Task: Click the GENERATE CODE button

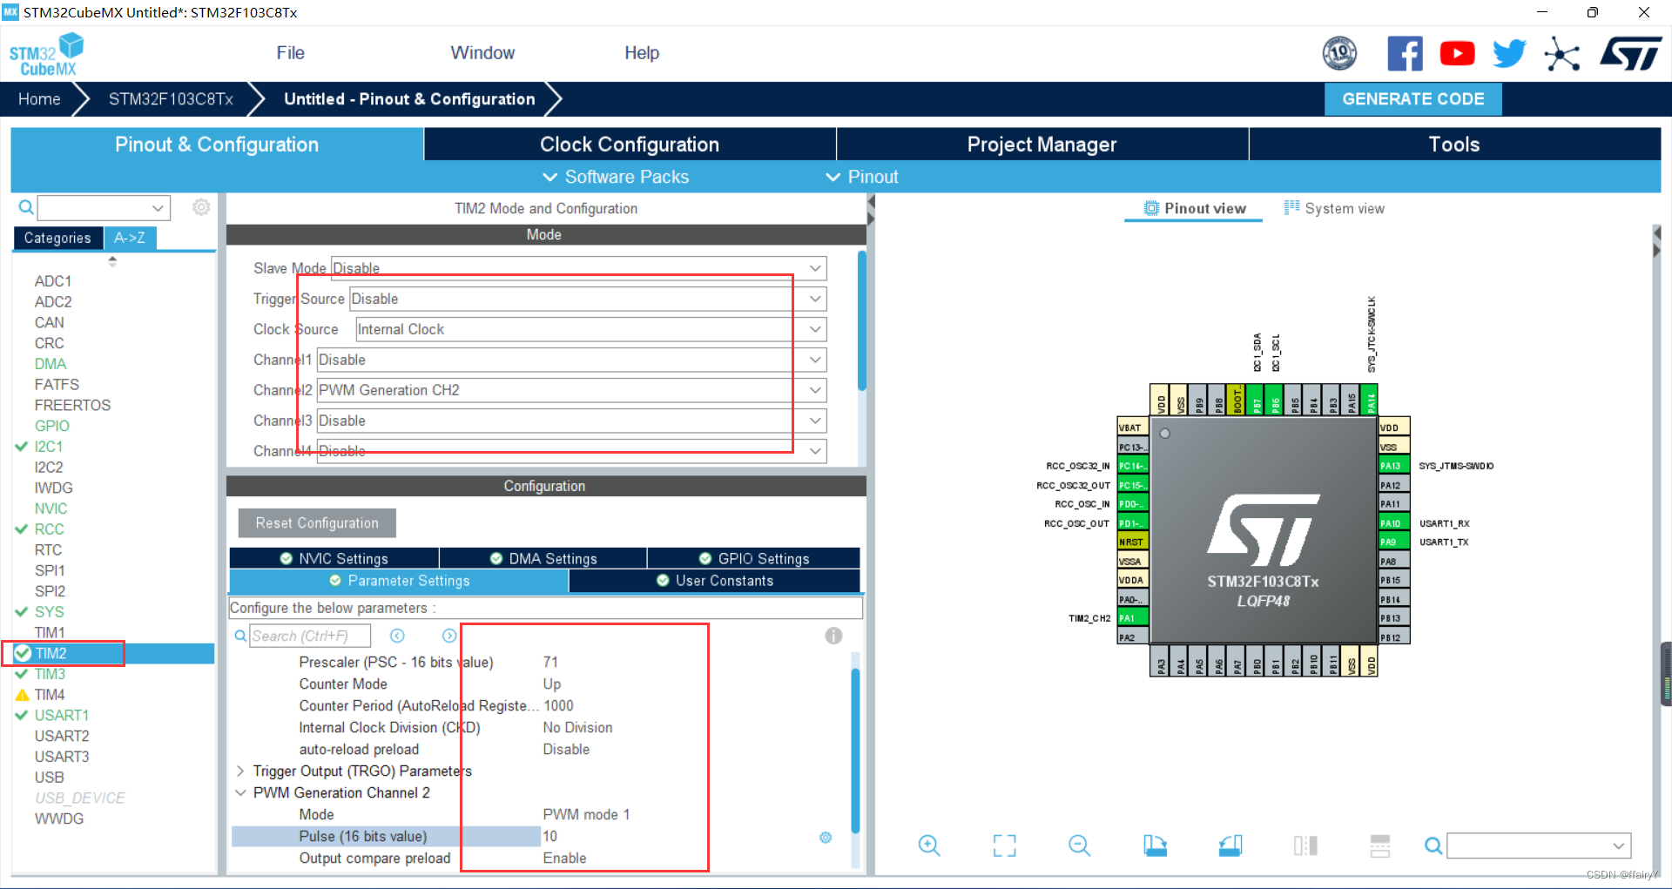Action: click(x=1412, y=99)
